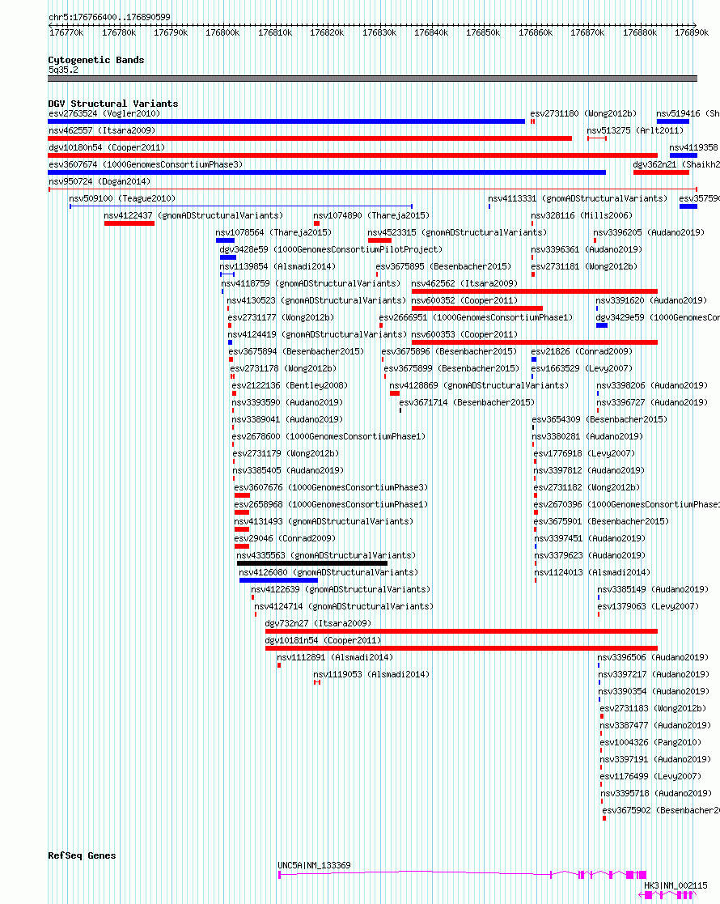Open the HK3|NM_002115 gene label
720x904 pixels.
(676, 885)
